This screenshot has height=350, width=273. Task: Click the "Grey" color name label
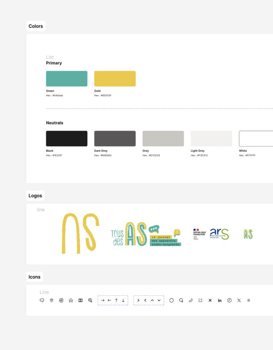click(146, 151)
